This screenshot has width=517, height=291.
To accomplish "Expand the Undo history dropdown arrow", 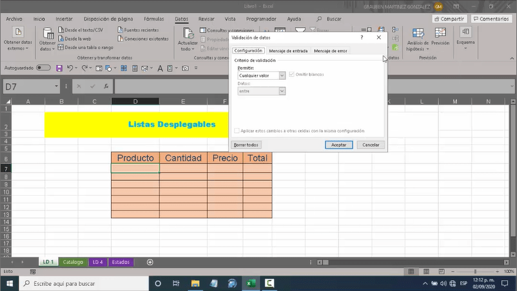I will click(x=76, y=68).
